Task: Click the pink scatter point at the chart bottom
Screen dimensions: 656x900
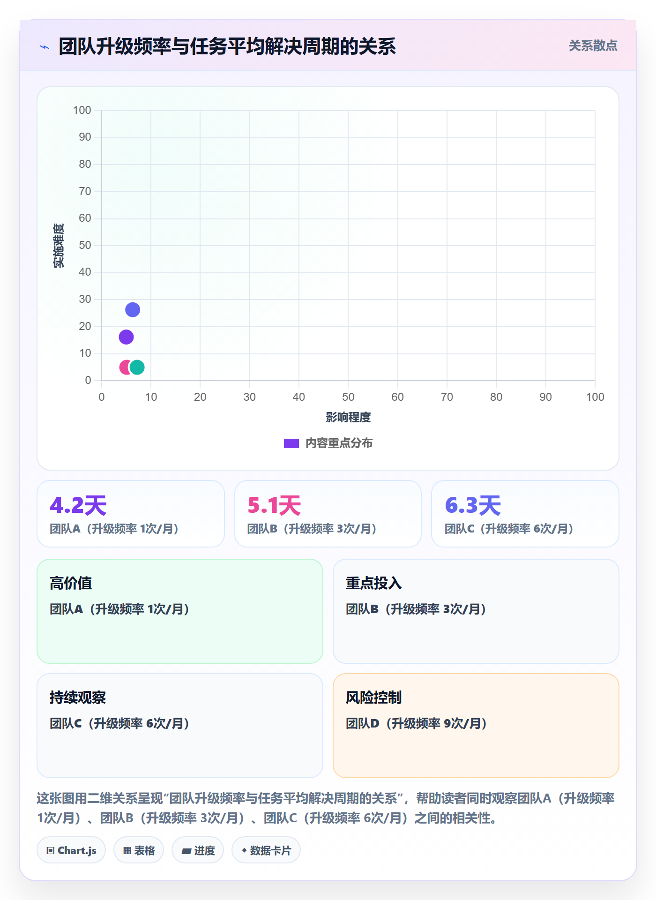Action: (x=125, y=367)
